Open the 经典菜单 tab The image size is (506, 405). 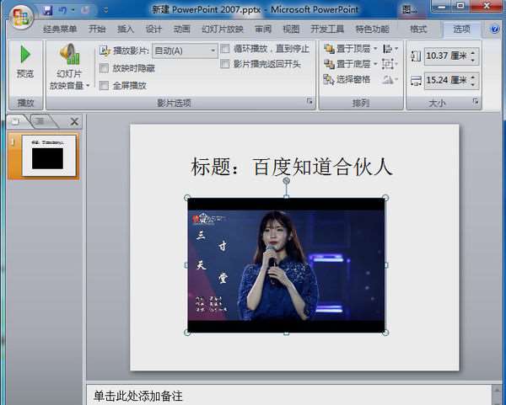60,29
